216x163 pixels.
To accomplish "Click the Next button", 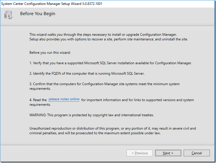I will point(168,153).
